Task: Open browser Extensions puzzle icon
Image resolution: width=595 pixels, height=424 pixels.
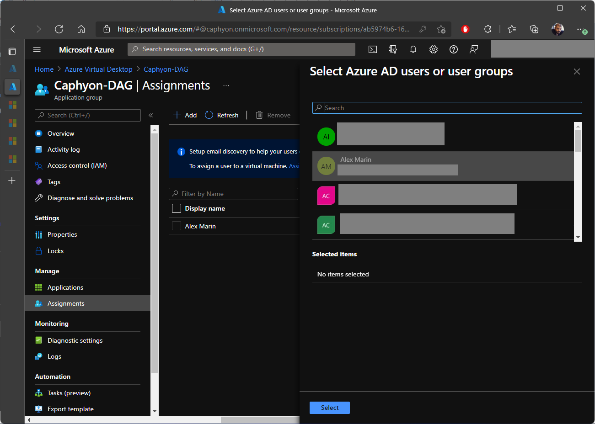Action: (x=488, y=29)
